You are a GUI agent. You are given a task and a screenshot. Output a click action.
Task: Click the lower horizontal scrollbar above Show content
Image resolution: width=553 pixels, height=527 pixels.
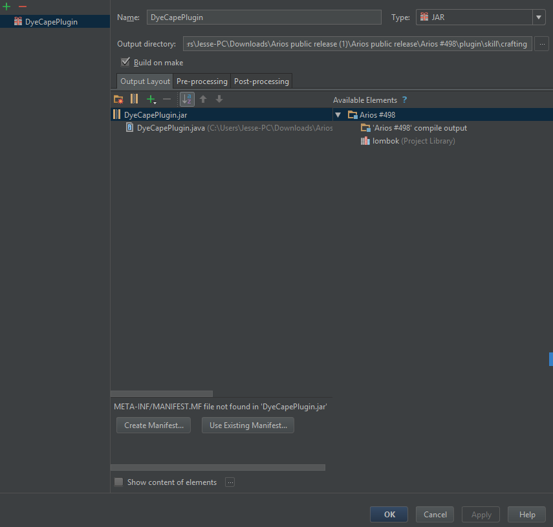[218, 468]
